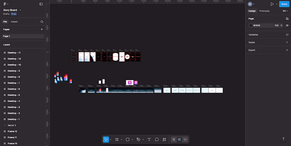
Task: Activate the Pen tool
Action: click(138, 139)
